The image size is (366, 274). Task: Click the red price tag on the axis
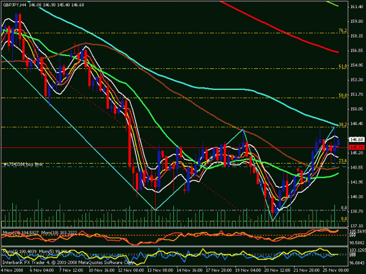click(x=357, y=147)
